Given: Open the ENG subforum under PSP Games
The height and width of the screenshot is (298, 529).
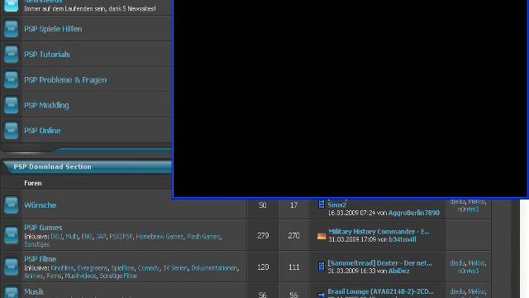Looking at the screenshot, I should pyautogui.click(x=87, y=237).
